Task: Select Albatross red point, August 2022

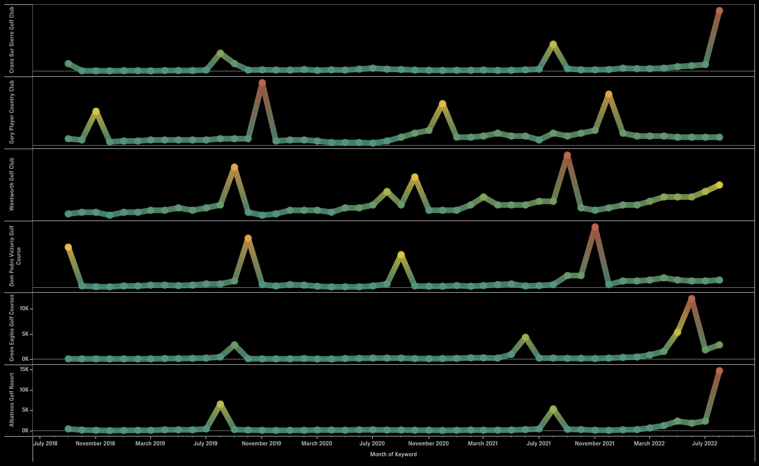Action: click(x=719, y=371)
